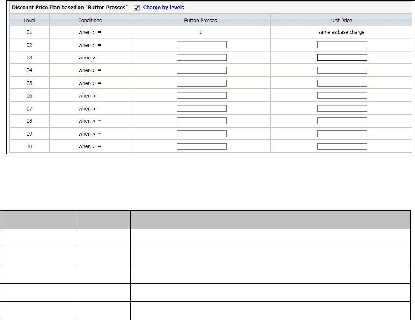Focus the level 08 Unit Price field

(342, 121)
